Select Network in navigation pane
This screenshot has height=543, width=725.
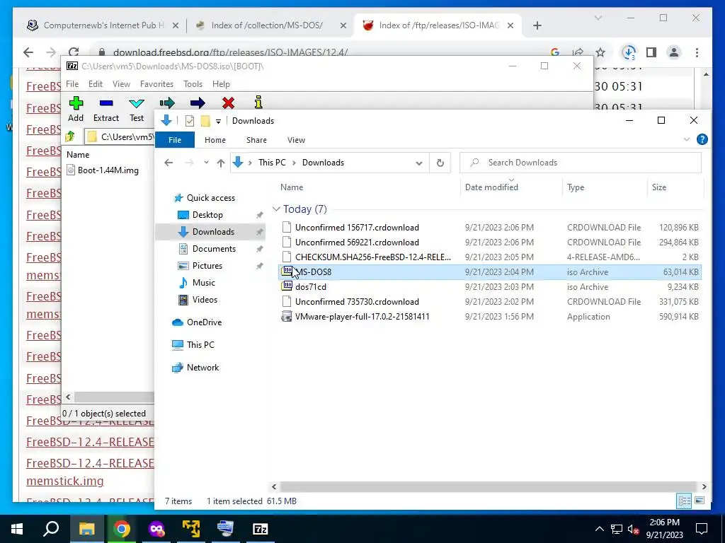click(202, 368)
